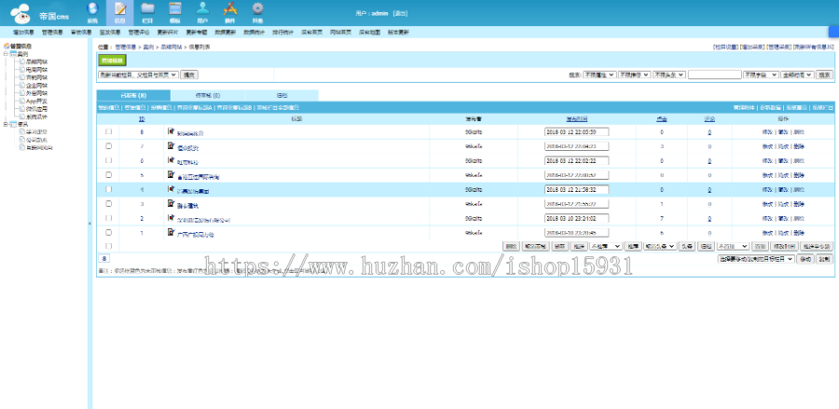Select the App开发 tree item
Image resolution: width=839 pixels, height=409 pixels.
click(36, 101)
